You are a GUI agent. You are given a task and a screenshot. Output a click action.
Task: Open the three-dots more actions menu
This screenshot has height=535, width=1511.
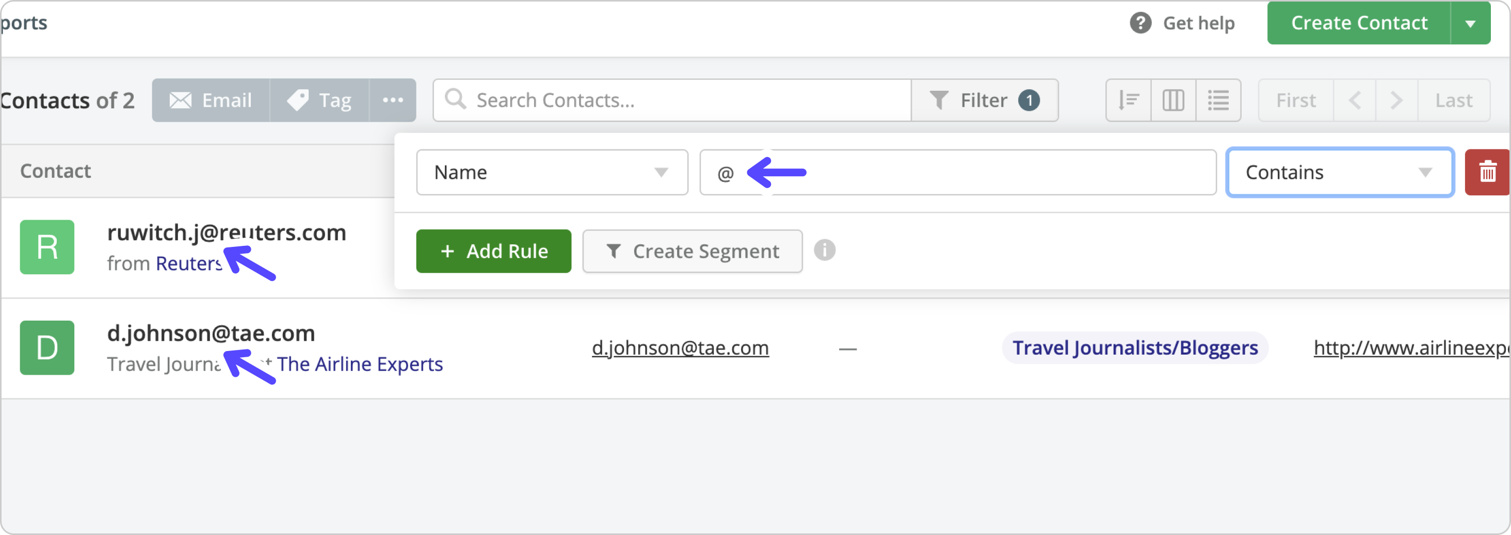coord(392,100)
